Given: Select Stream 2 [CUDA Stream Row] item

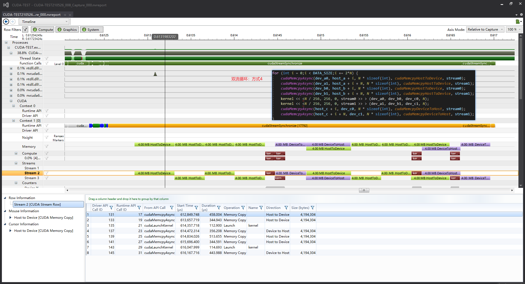Looking at the screenshot, I should 48,205.
